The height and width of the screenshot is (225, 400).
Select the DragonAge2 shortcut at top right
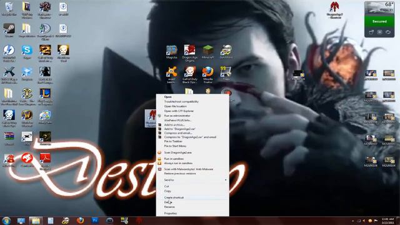point(334,10)
